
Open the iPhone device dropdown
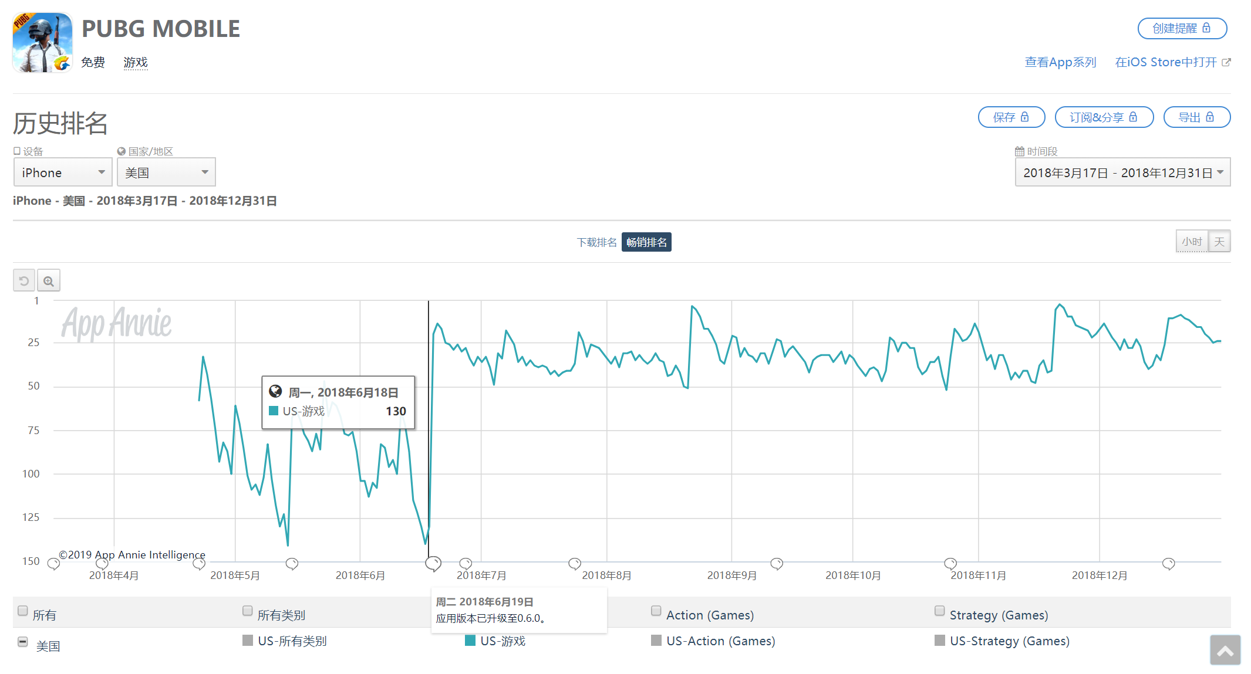click(63, 172)
